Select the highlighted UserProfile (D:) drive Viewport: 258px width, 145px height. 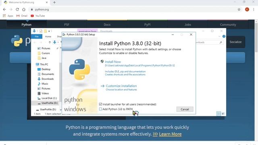tap(49, 103)
